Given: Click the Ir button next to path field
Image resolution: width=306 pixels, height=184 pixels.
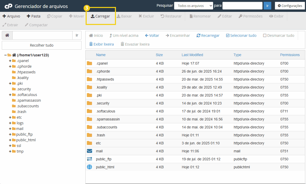Looking at the screenshot, I should pos(77,35).
